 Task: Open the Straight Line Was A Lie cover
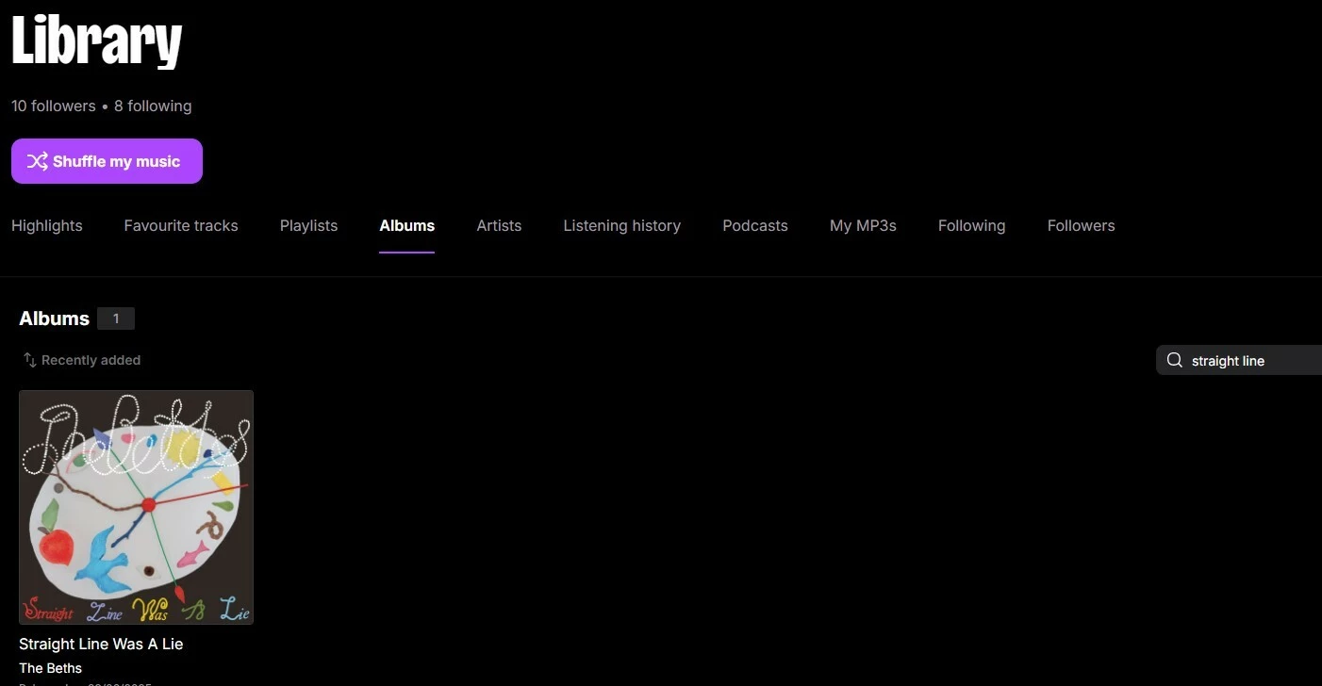pos(137,507)
